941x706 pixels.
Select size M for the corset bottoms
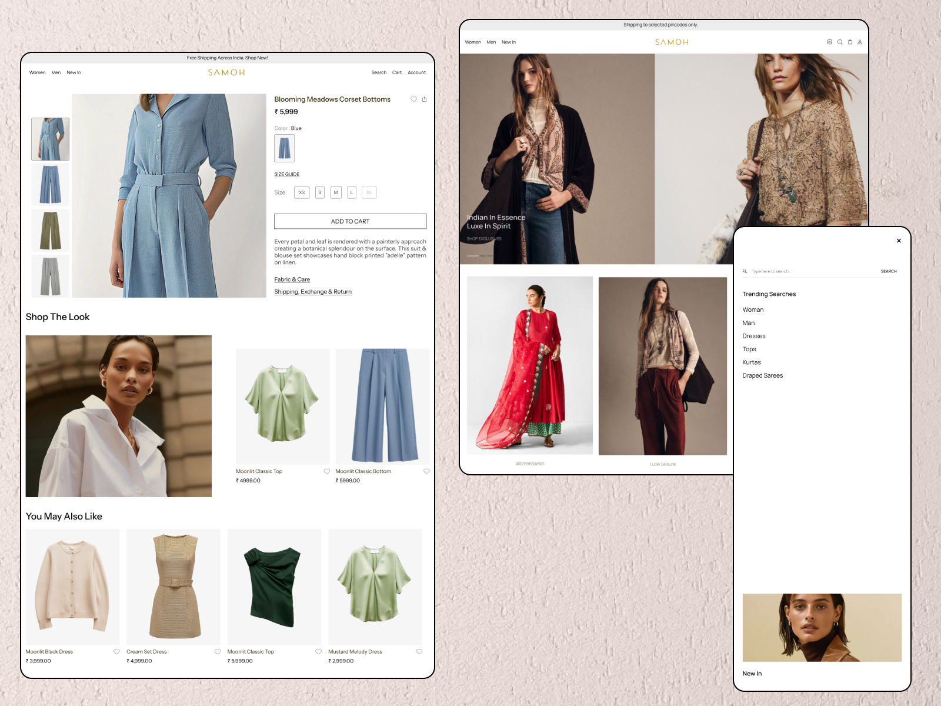point(335,192)
